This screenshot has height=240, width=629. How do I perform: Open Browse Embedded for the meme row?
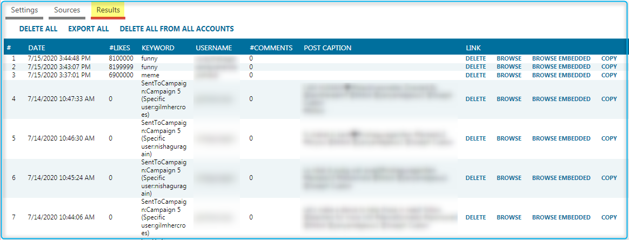(561, 75)
